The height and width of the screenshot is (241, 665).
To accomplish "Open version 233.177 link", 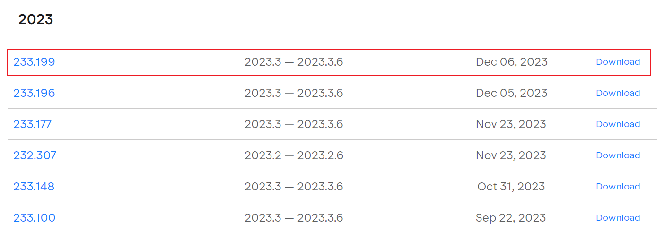I will 32,124.
